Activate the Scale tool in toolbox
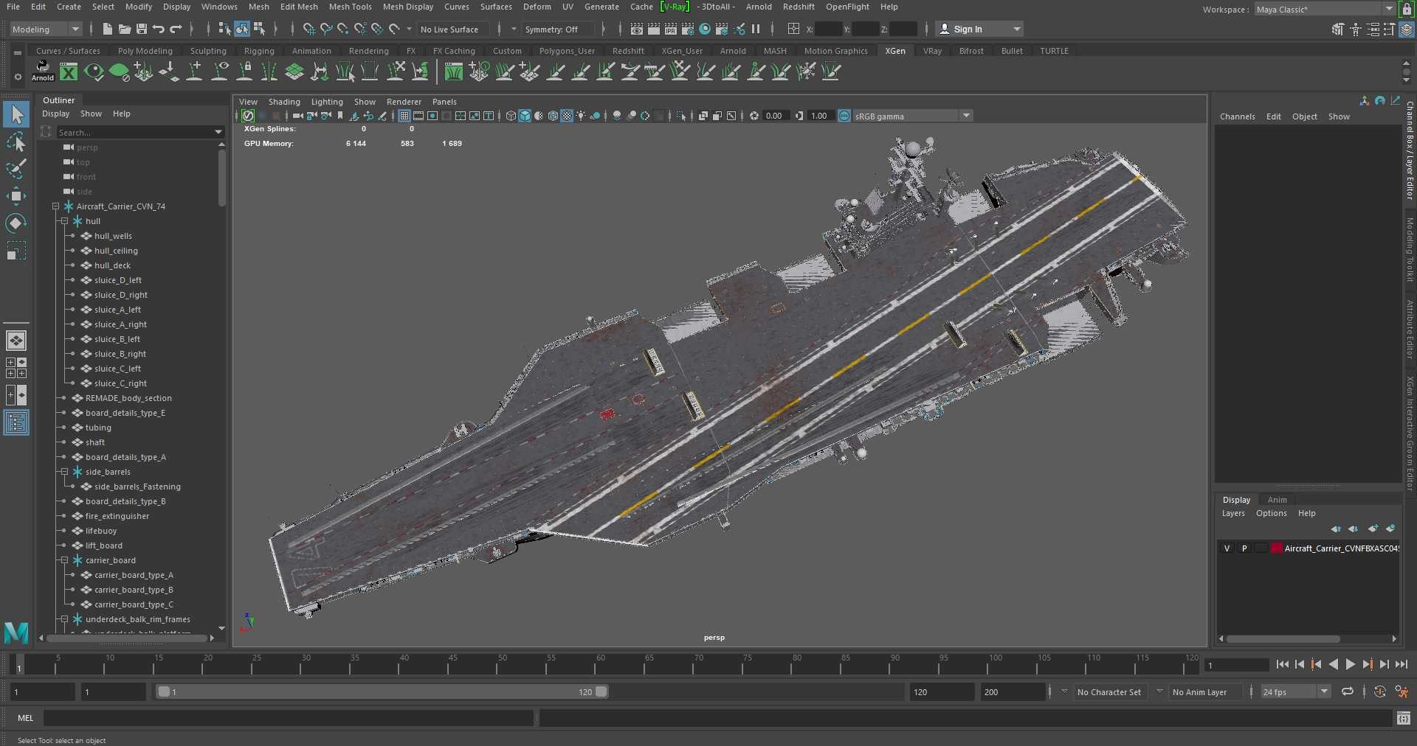This screenshot has width=1417, height=746. point(16,251)
